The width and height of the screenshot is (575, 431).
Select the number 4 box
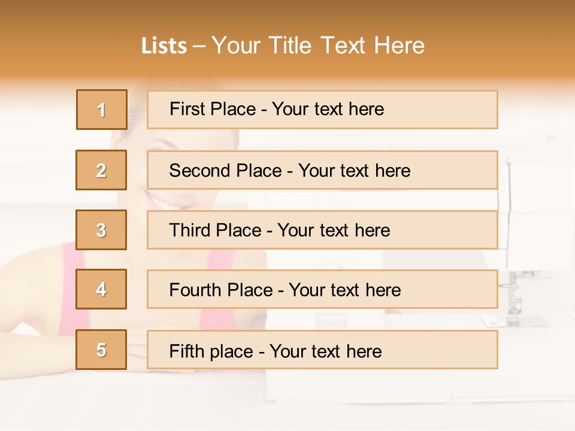(101, 289)
